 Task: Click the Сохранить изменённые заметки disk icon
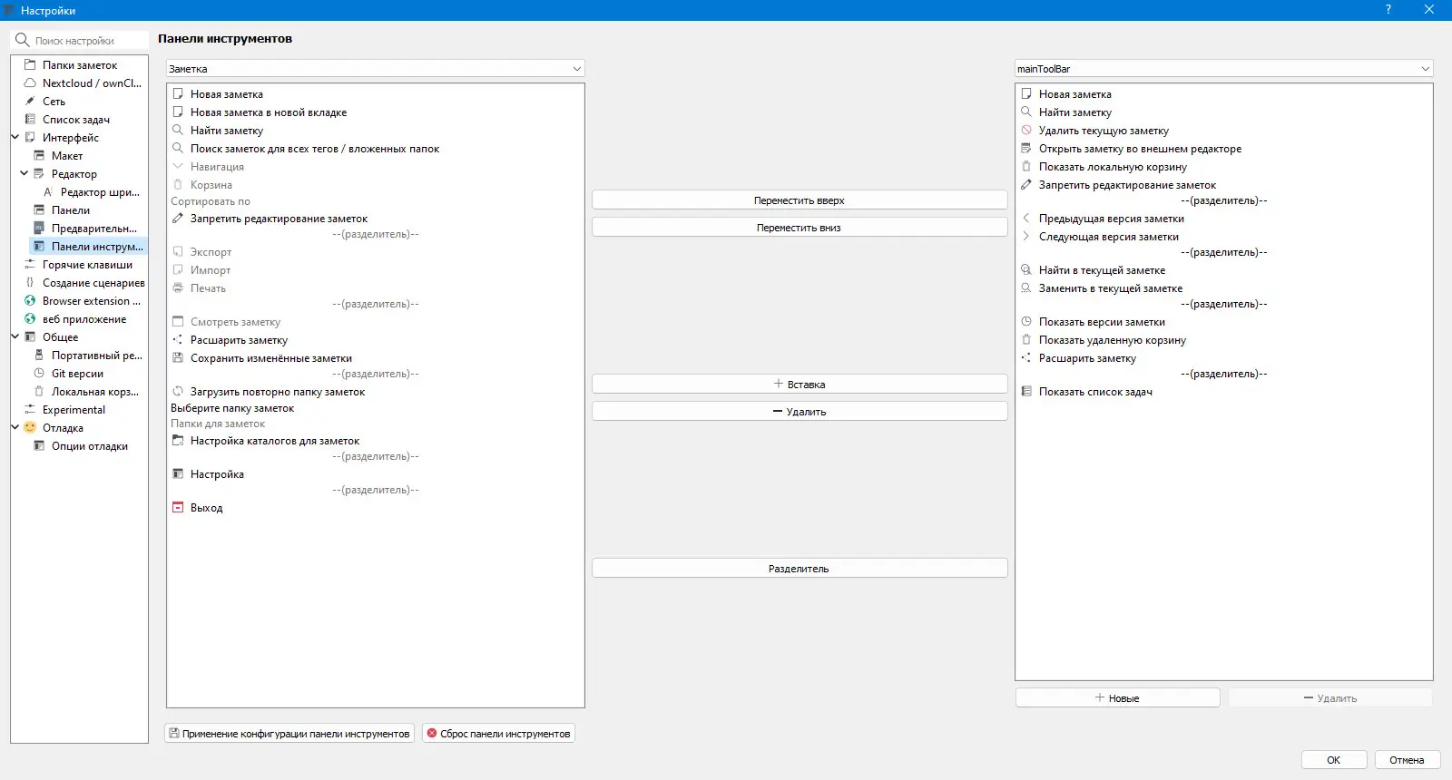(x=178, y=358)
